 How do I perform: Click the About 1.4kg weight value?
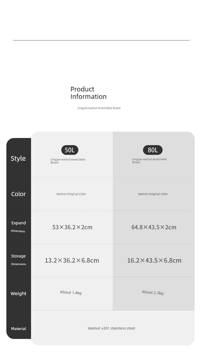point(71,293)
